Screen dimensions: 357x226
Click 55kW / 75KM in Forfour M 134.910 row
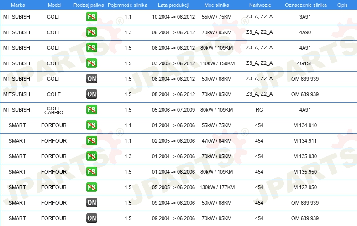(x=216, y=125)
